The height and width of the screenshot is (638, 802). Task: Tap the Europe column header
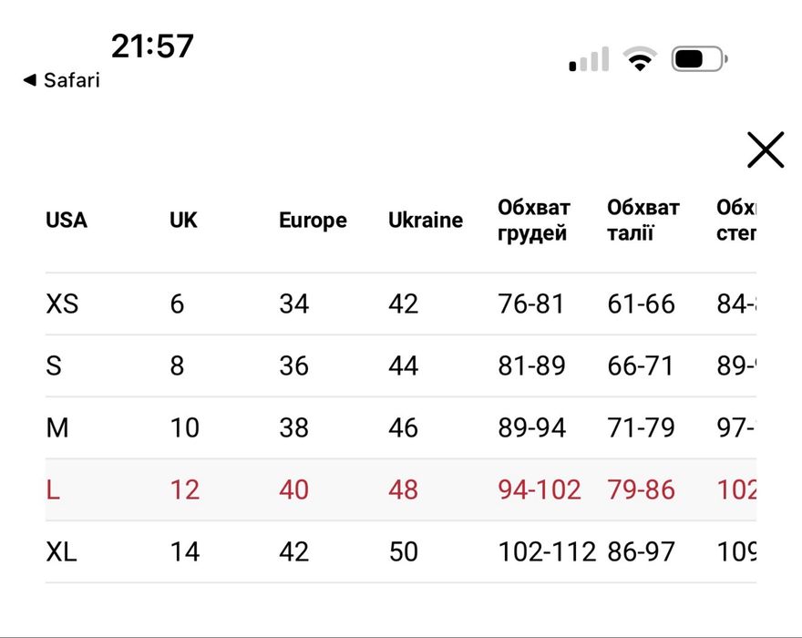click(313, 221)
